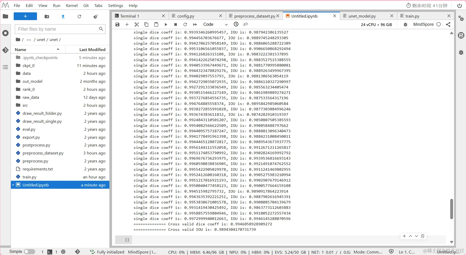Click the notebook vertical scrollbar thumb

pyautogui.click(x=452, y=209)
